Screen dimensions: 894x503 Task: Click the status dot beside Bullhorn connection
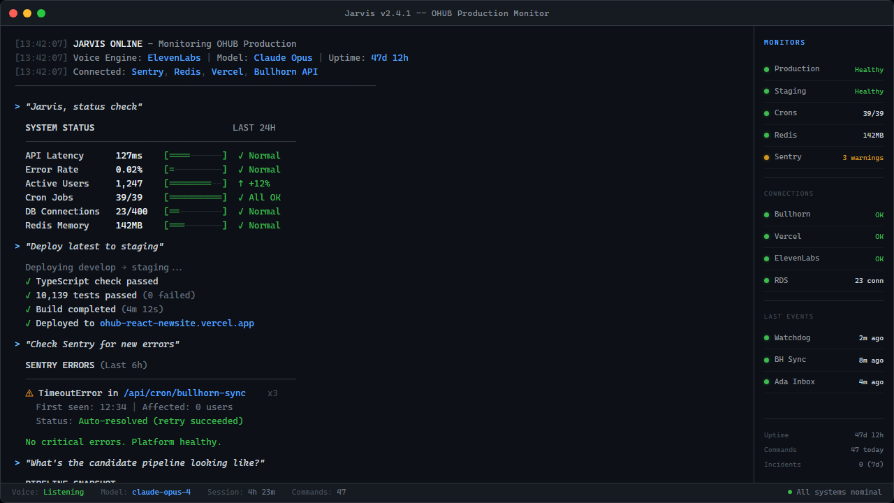coord(766,214)
